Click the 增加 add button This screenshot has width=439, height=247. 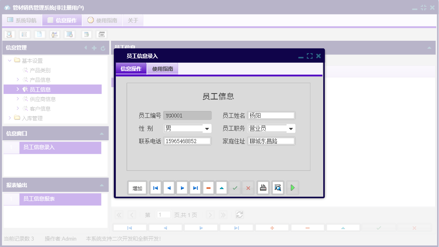coord(137,187)
